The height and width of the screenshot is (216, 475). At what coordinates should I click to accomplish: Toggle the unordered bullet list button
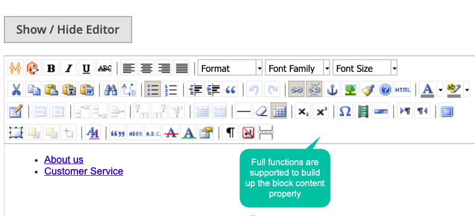(153, 89)
